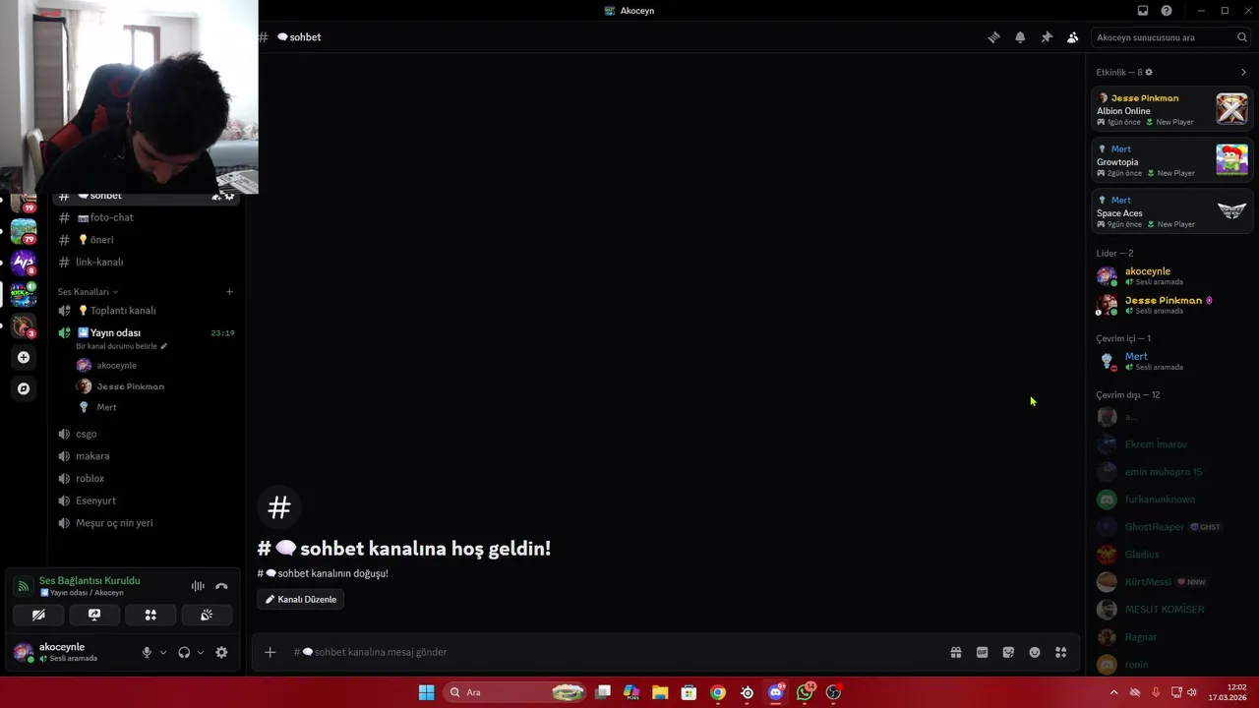Open notification settings bell icon
1259x708 pixels.
[1020, 37]
